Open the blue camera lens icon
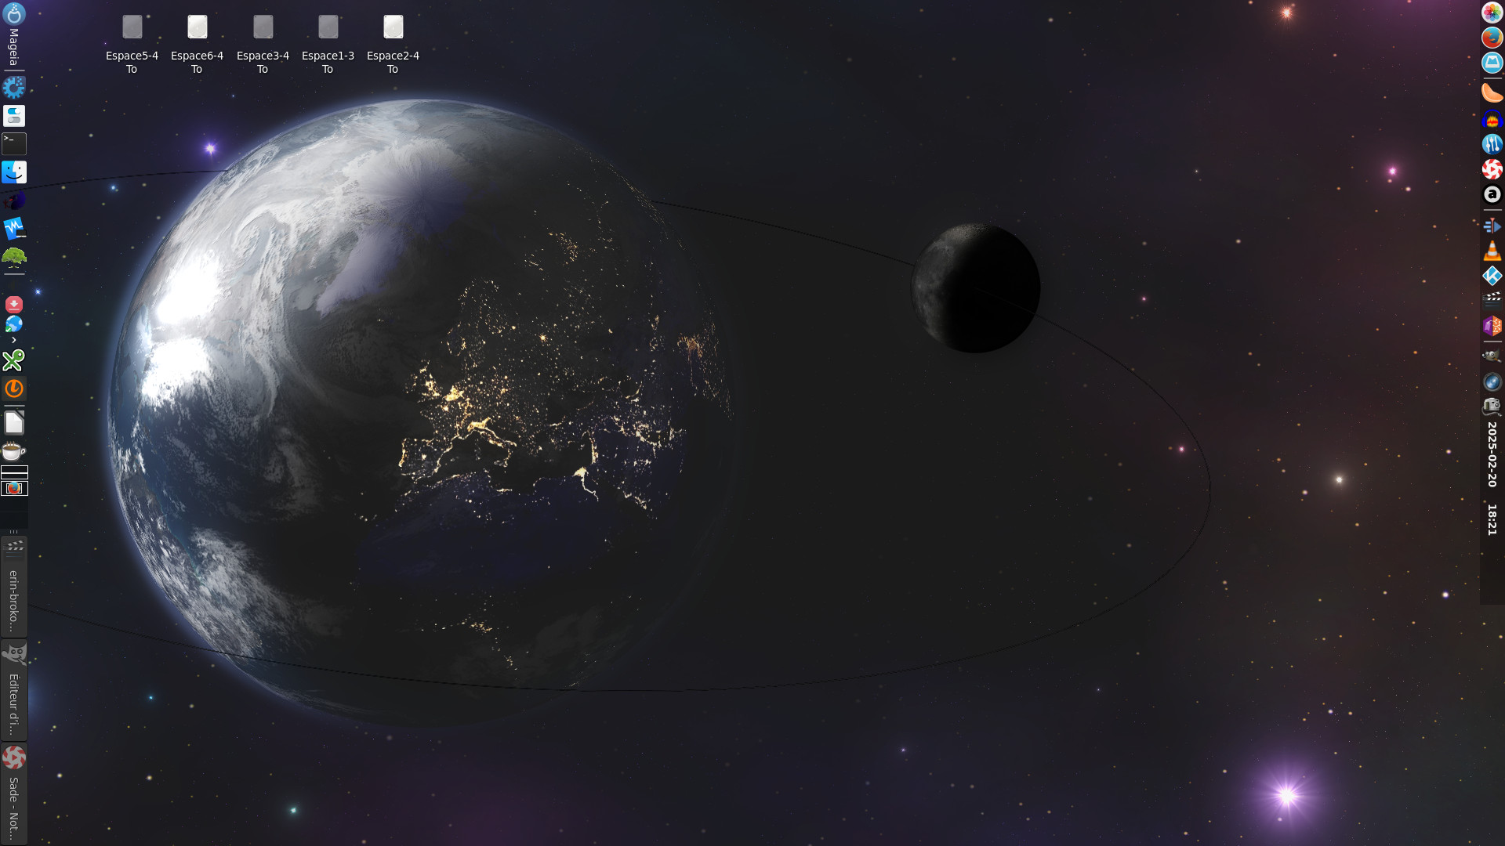Screen dimensions: 1505x846 (x=1492, y=381)
